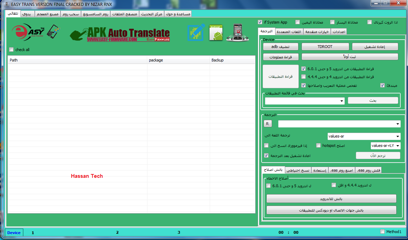Toggle اعادة تشغيل بعد الترجمة checkbox
The image size is (408, 240).
[x=266, y=156]
